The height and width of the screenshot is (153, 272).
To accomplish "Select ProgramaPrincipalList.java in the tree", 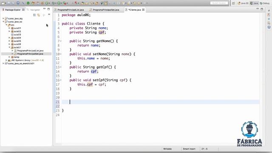I will click(29, 51).
